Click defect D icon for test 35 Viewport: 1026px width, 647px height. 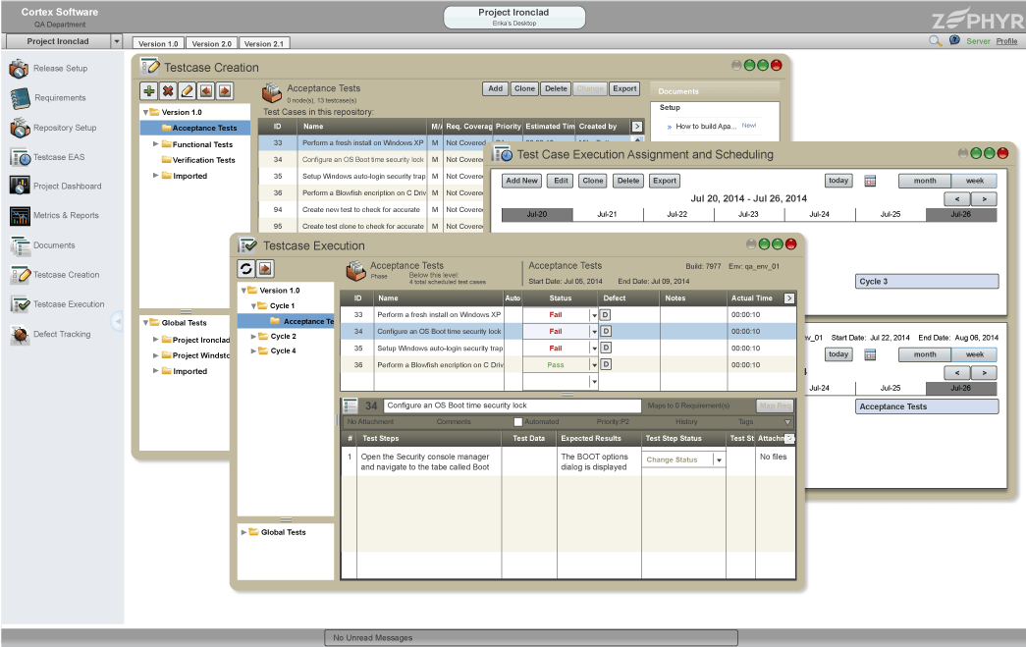coord(606,348)
